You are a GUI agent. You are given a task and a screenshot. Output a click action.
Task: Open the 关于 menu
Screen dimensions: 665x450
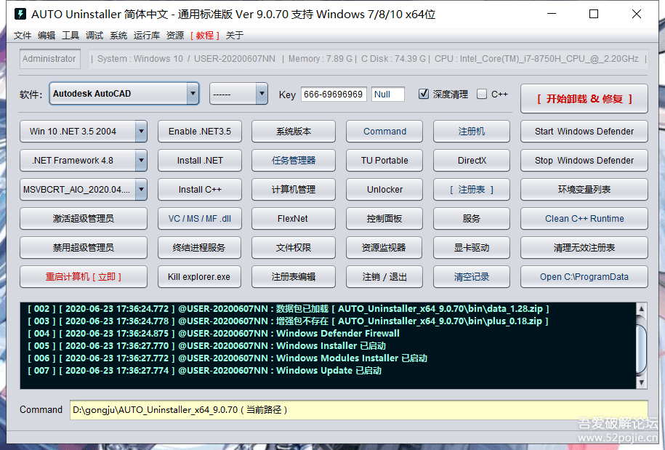[x=235, y=35]
